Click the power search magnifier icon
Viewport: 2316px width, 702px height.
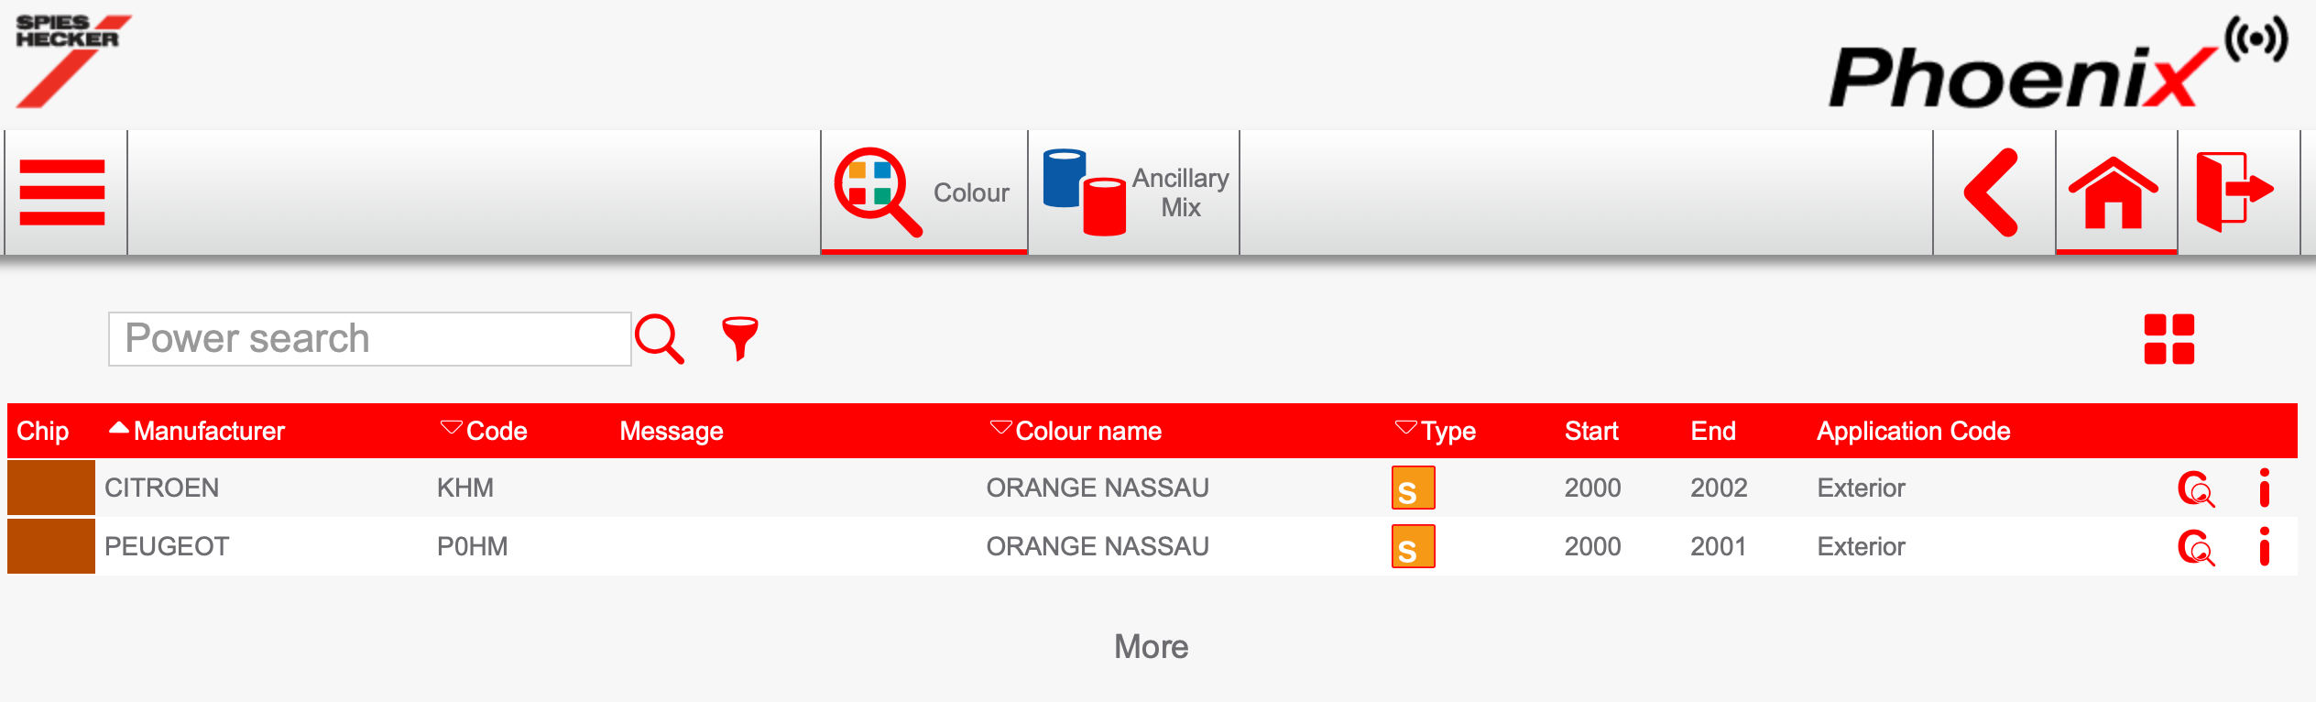click(660, 339)
